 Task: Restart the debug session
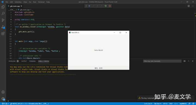pyautogui.click(x=106, y=6)
